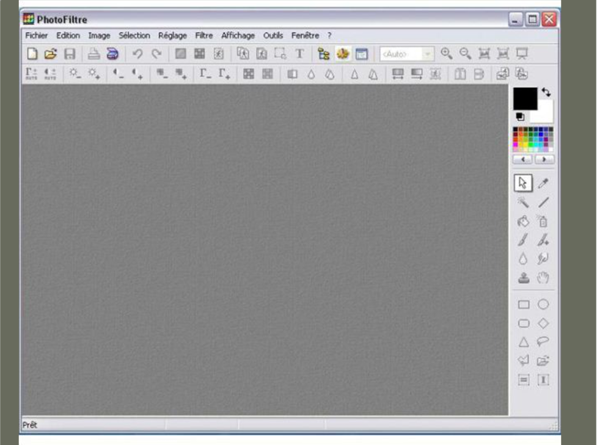Choose the Triangle selection shape

(524, 342)
